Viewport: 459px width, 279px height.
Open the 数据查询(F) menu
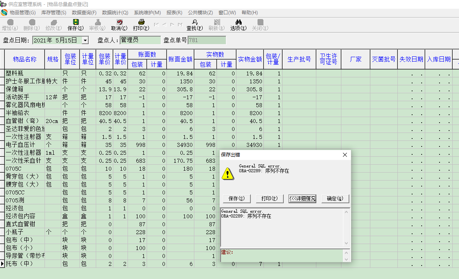click(x=84, y=13)
